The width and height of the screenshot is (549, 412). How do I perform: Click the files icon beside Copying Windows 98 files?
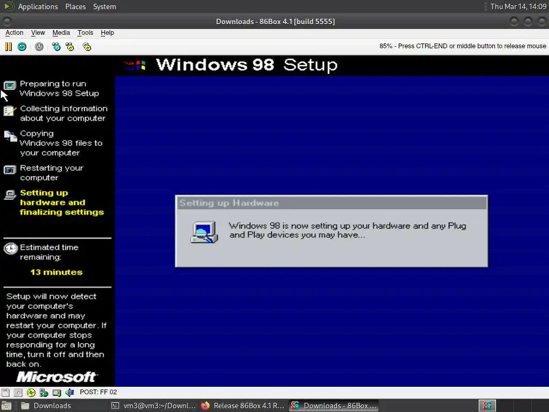click(x=10, y=136)
